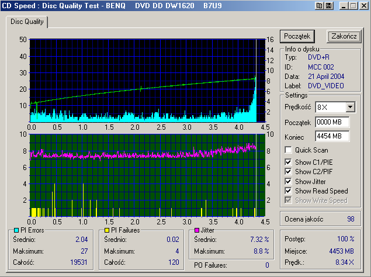Click the cyan PI Errors legend swatch

tap(16, 230)
